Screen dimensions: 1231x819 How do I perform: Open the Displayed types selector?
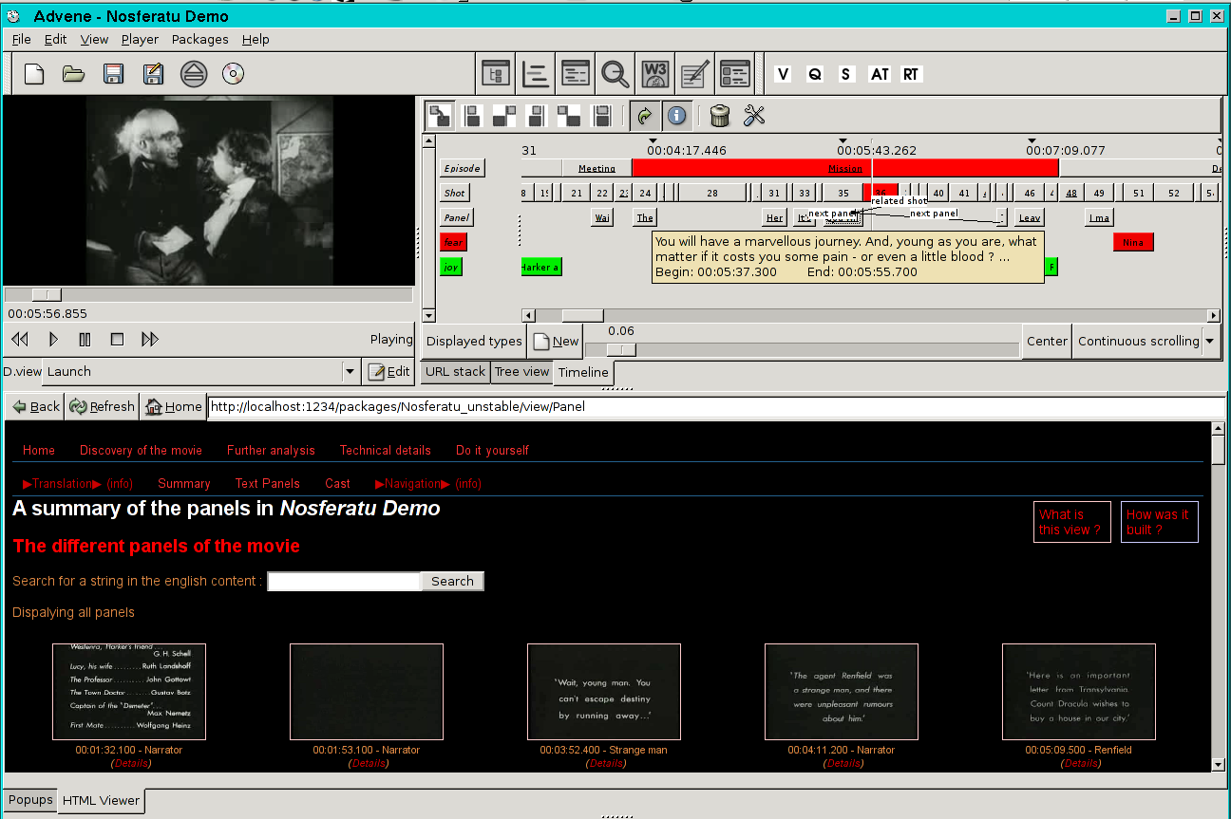pos(474,342)
